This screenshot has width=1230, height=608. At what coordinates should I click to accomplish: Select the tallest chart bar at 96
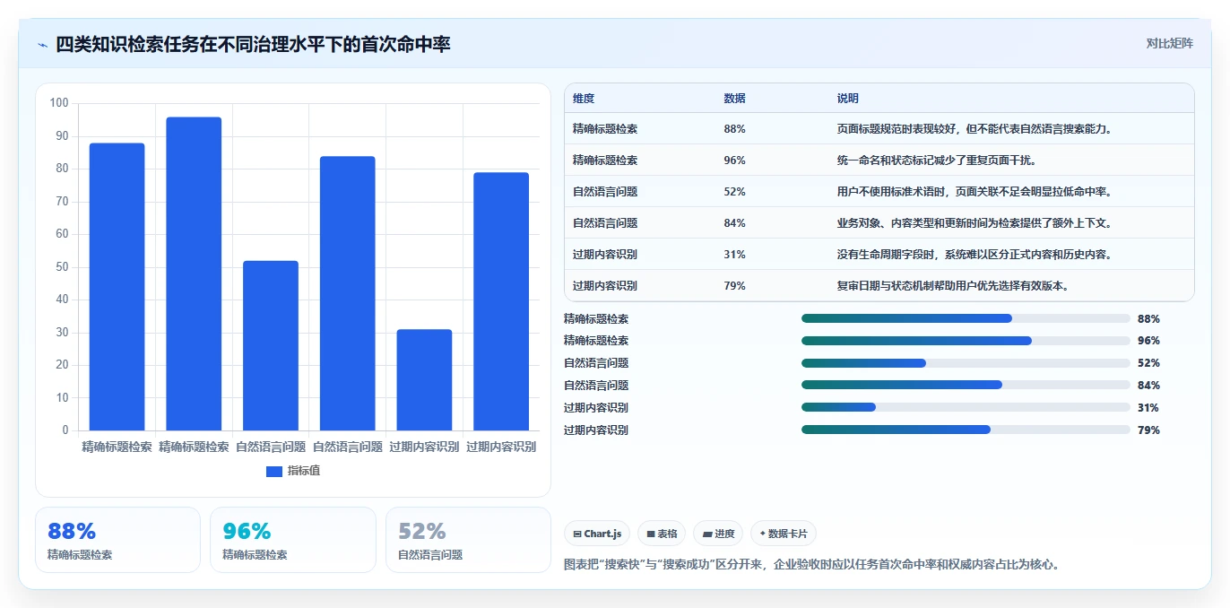pyautogui.click(x=194, y=274)
